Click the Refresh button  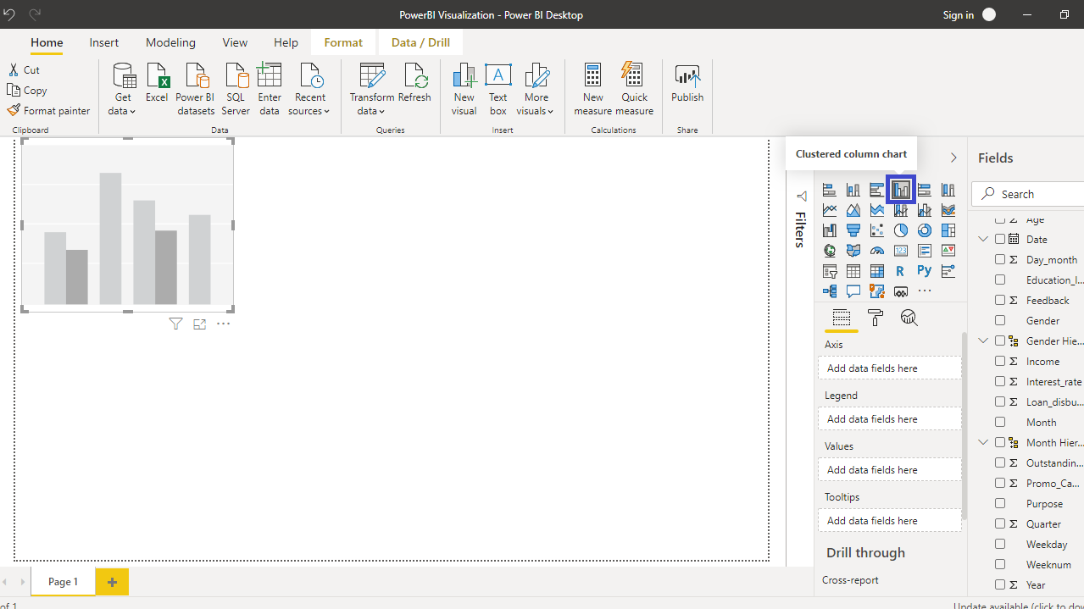point(414,83)
